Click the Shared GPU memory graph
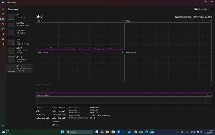Viewport: 215px width, 135px height. click(124, 101)
